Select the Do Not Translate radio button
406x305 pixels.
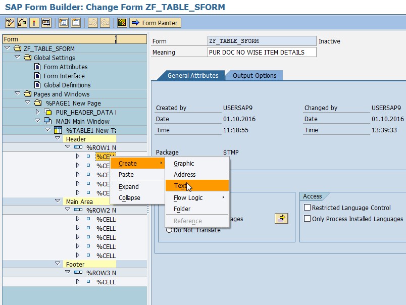click(169, 230)
